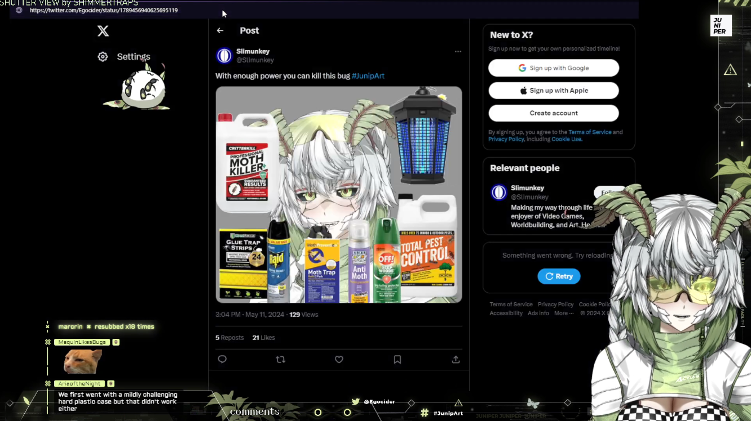Bookmark the post
751x421 pixels.
[397, 359]
